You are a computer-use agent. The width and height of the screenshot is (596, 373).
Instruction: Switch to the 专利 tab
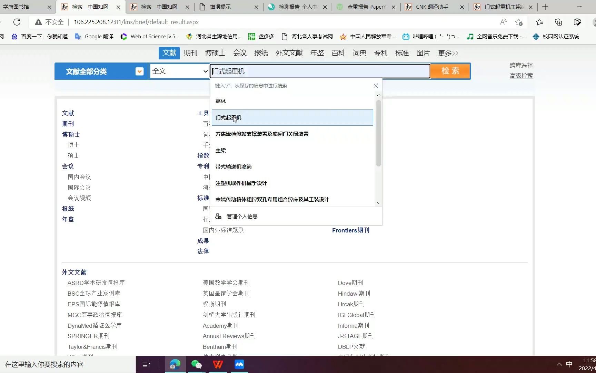380,53
